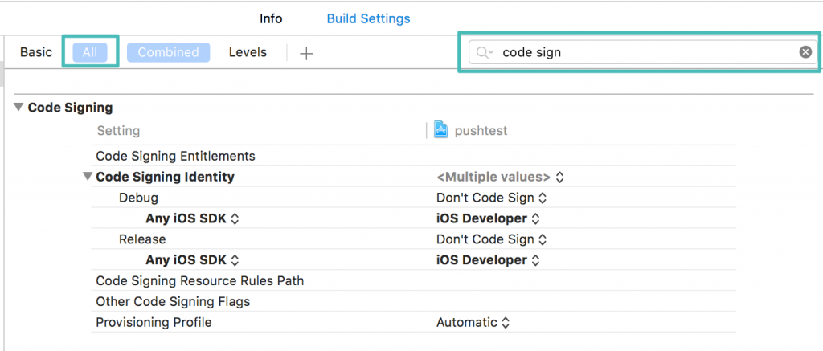Viewport: 823px width, 351px height.
Task: Select the Basic filter
Action: click(36, 52)
